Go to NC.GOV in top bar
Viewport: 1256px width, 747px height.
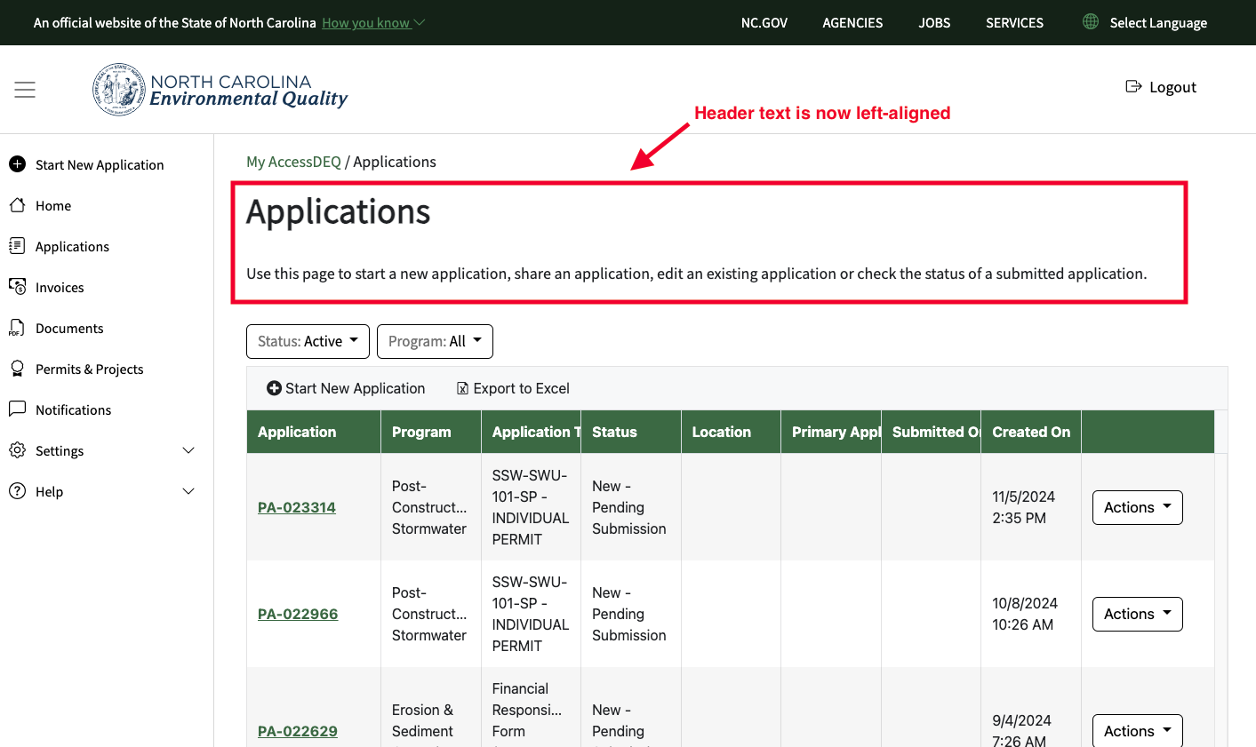764,23
